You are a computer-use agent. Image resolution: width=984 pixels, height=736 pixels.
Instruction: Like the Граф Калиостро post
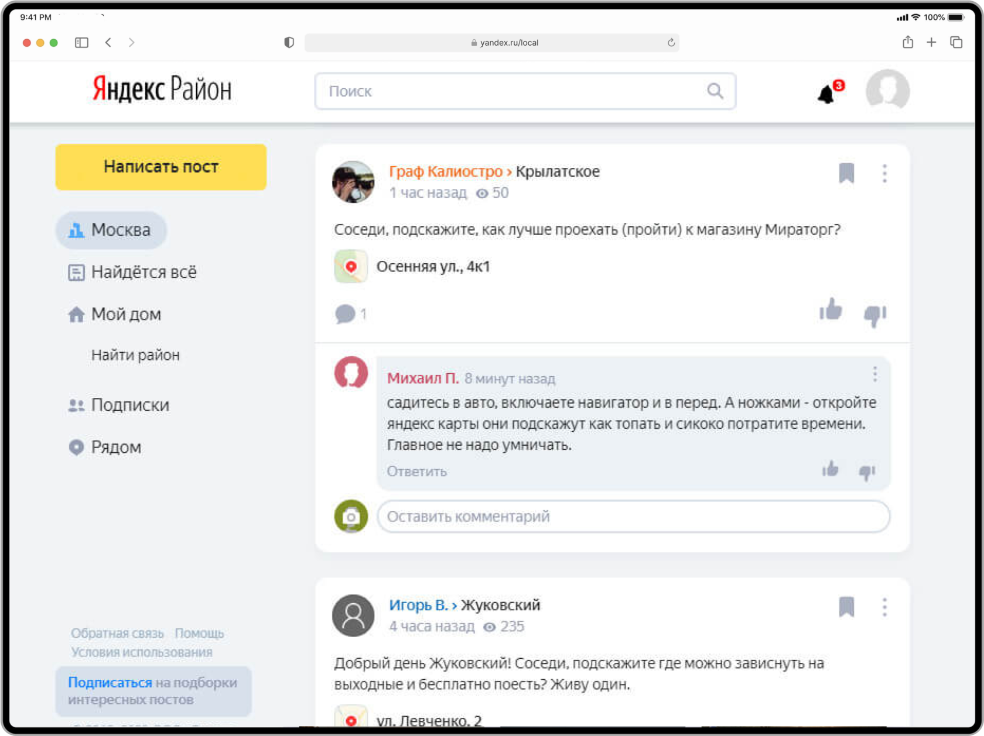pos(831,310)
